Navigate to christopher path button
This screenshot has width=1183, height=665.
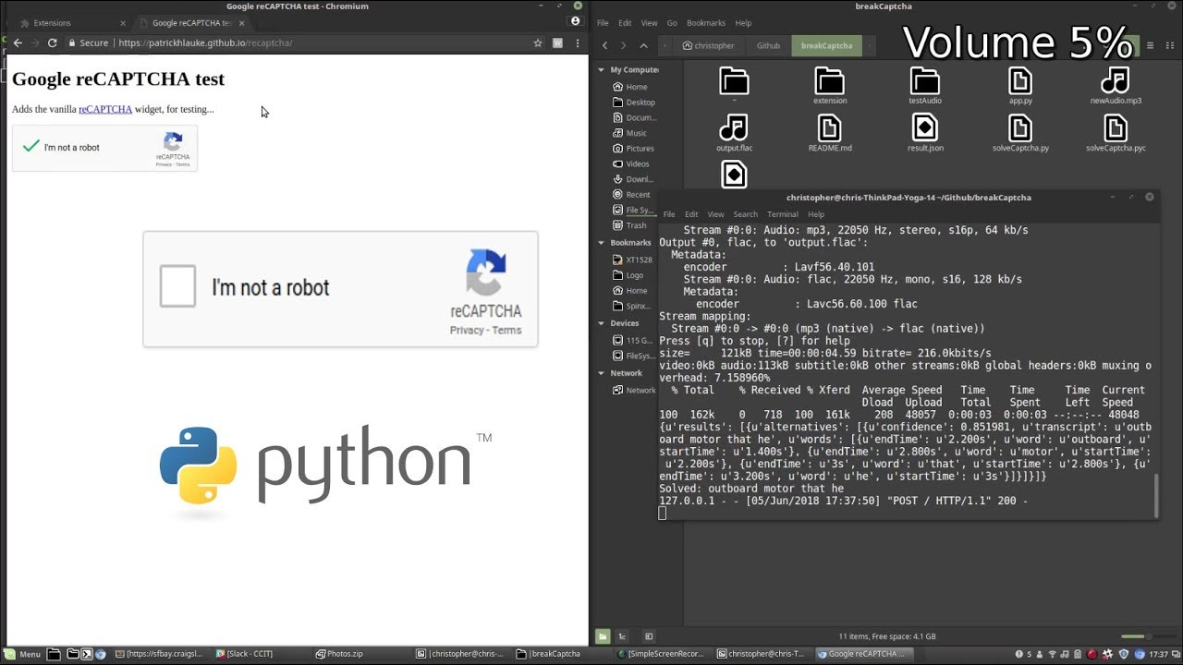click(x=708, y=45)
